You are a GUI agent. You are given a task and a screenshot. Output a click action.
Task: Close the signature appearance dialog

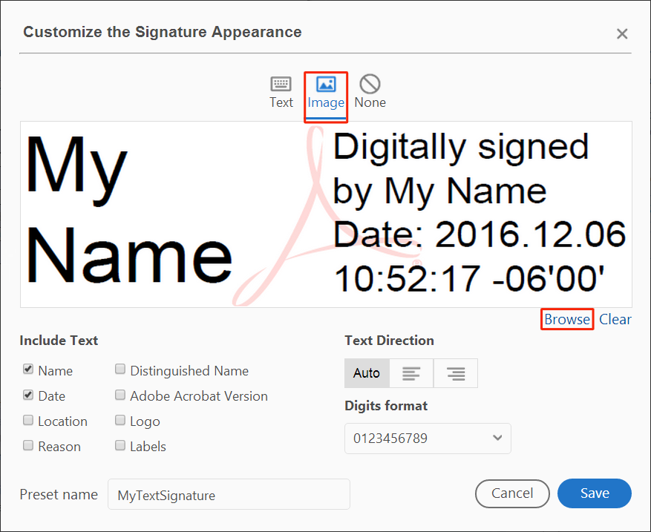click(x=622, y=33)
